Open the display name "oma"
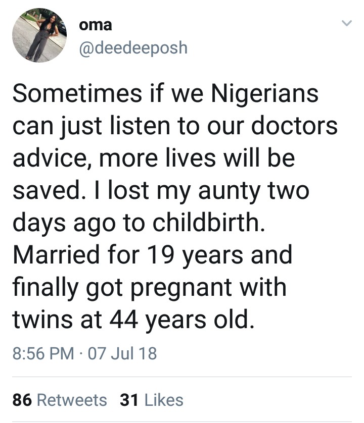364x423 pixels. pos(96,25)
